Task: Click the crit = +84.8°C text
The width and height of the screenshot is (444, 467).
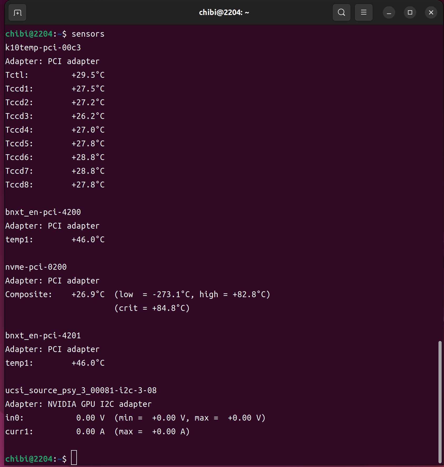Action: (x=152, y=308)
